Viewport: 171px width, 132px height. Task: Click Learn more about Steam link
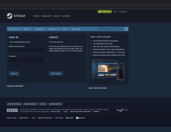point(98,88)
